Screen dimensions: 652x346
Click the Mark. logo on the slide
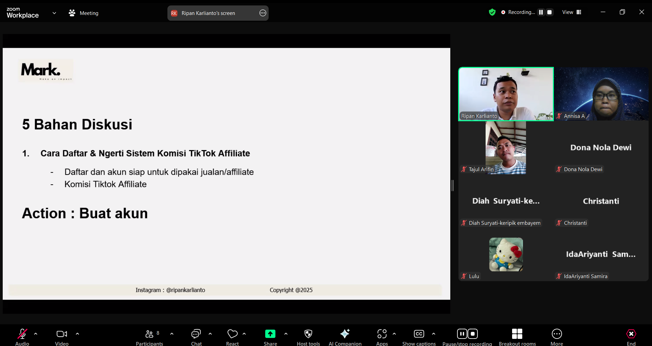coord(46,71)
